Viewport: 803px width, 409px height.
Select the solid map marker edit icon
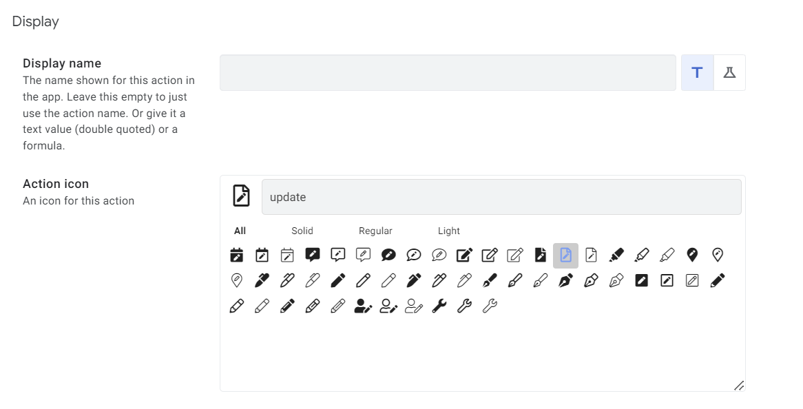tap(693, 255)
